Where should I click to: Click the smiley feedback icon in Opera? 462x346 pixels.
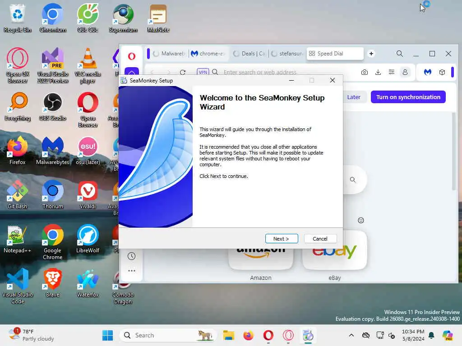click(x=360, y=220)
